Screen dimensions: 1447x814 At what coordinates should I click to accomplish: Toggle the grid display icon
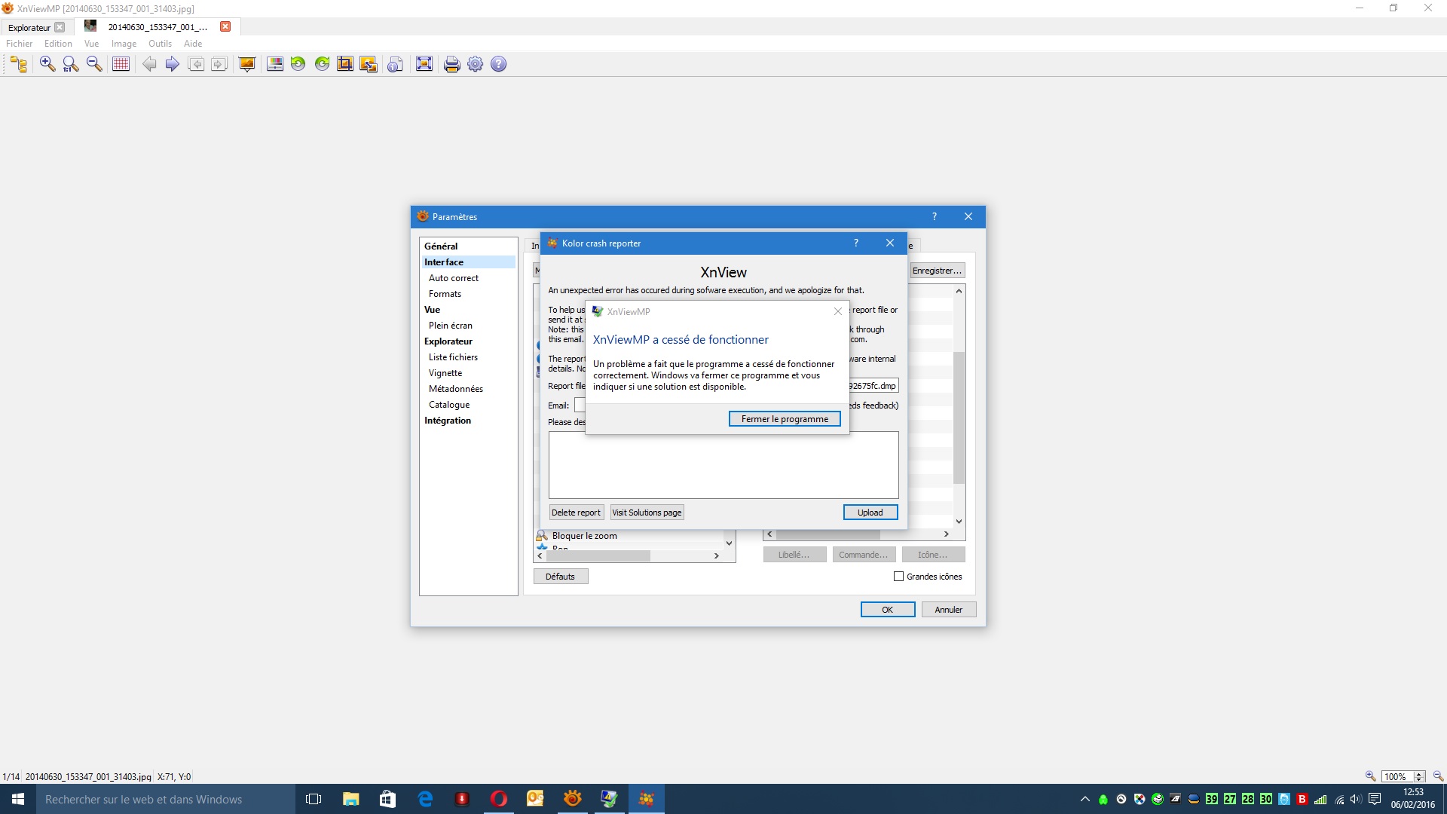pyautogui.click(x=121, y=64)
